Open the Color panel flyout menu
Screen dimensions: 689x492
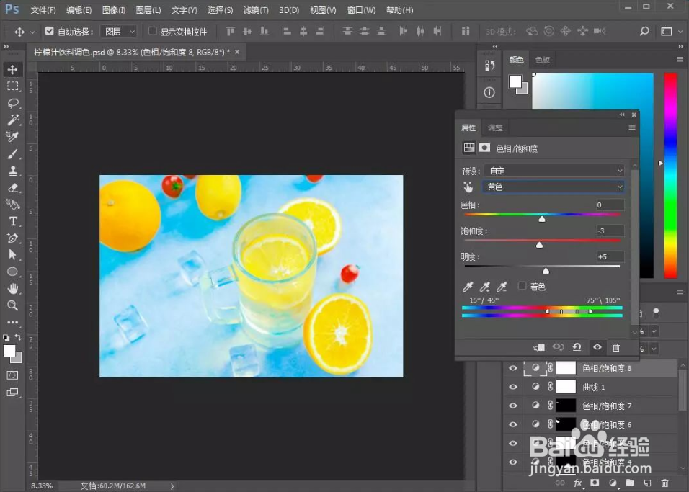680,59
